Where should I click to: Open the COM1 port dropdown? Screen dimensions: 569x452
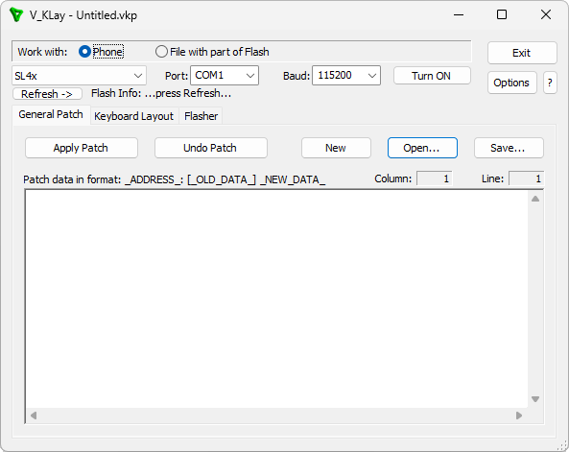[x=225, y=76]
